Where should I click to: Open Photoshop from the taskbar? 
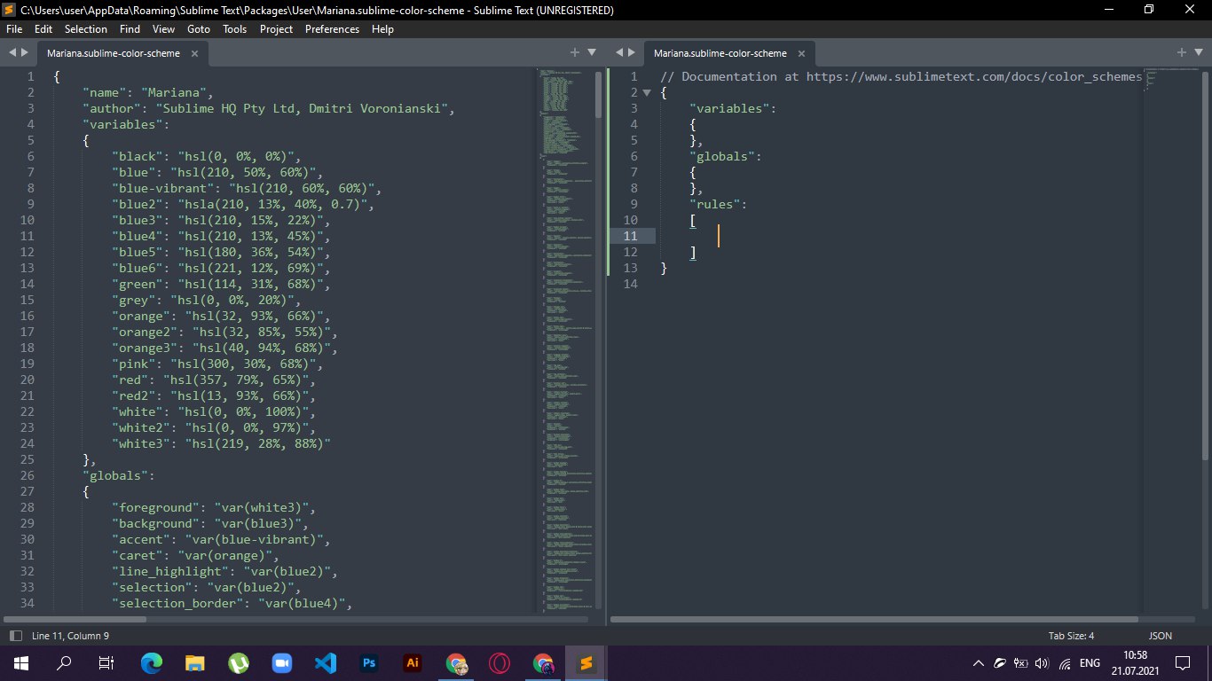[x=370, y=662]
